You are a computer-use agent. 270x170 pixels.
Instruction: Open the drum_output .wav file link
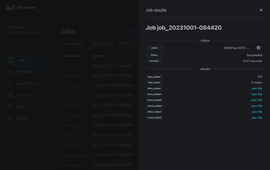tap(256, 94)
